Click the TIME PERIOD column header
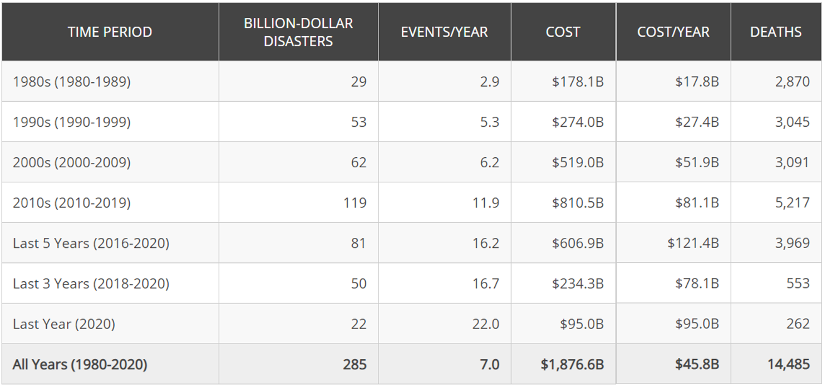 [x=110, y=32]
